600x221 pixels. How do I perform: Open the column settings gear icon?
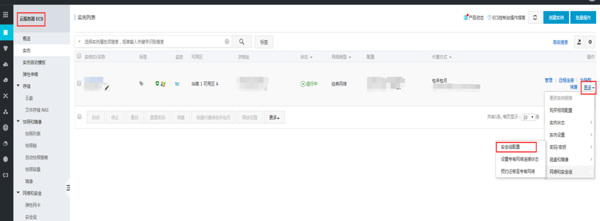point(590,42)
